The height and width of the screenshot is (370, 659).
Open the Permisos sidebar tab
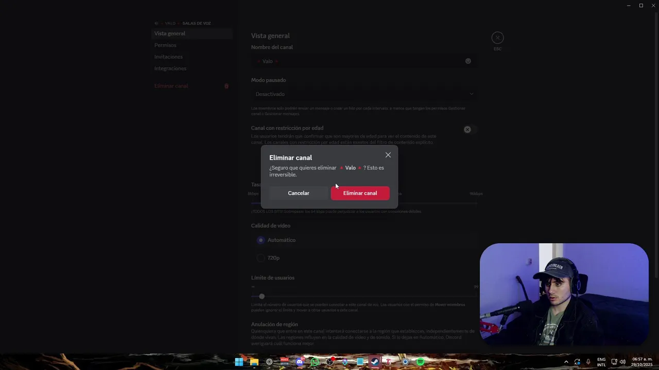(x=192, y=45)
